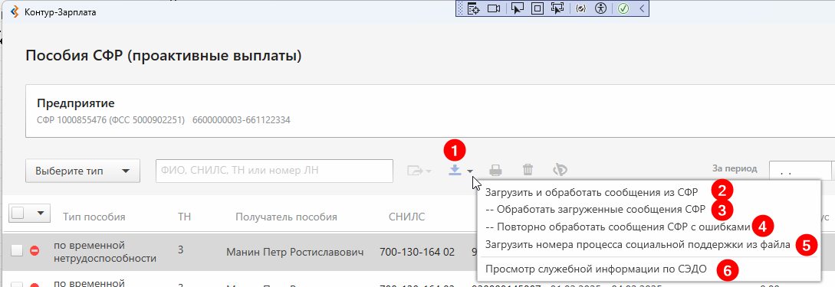Click the trash delete icon
Viewport: 835px width, 287px height.
[528, 170]
